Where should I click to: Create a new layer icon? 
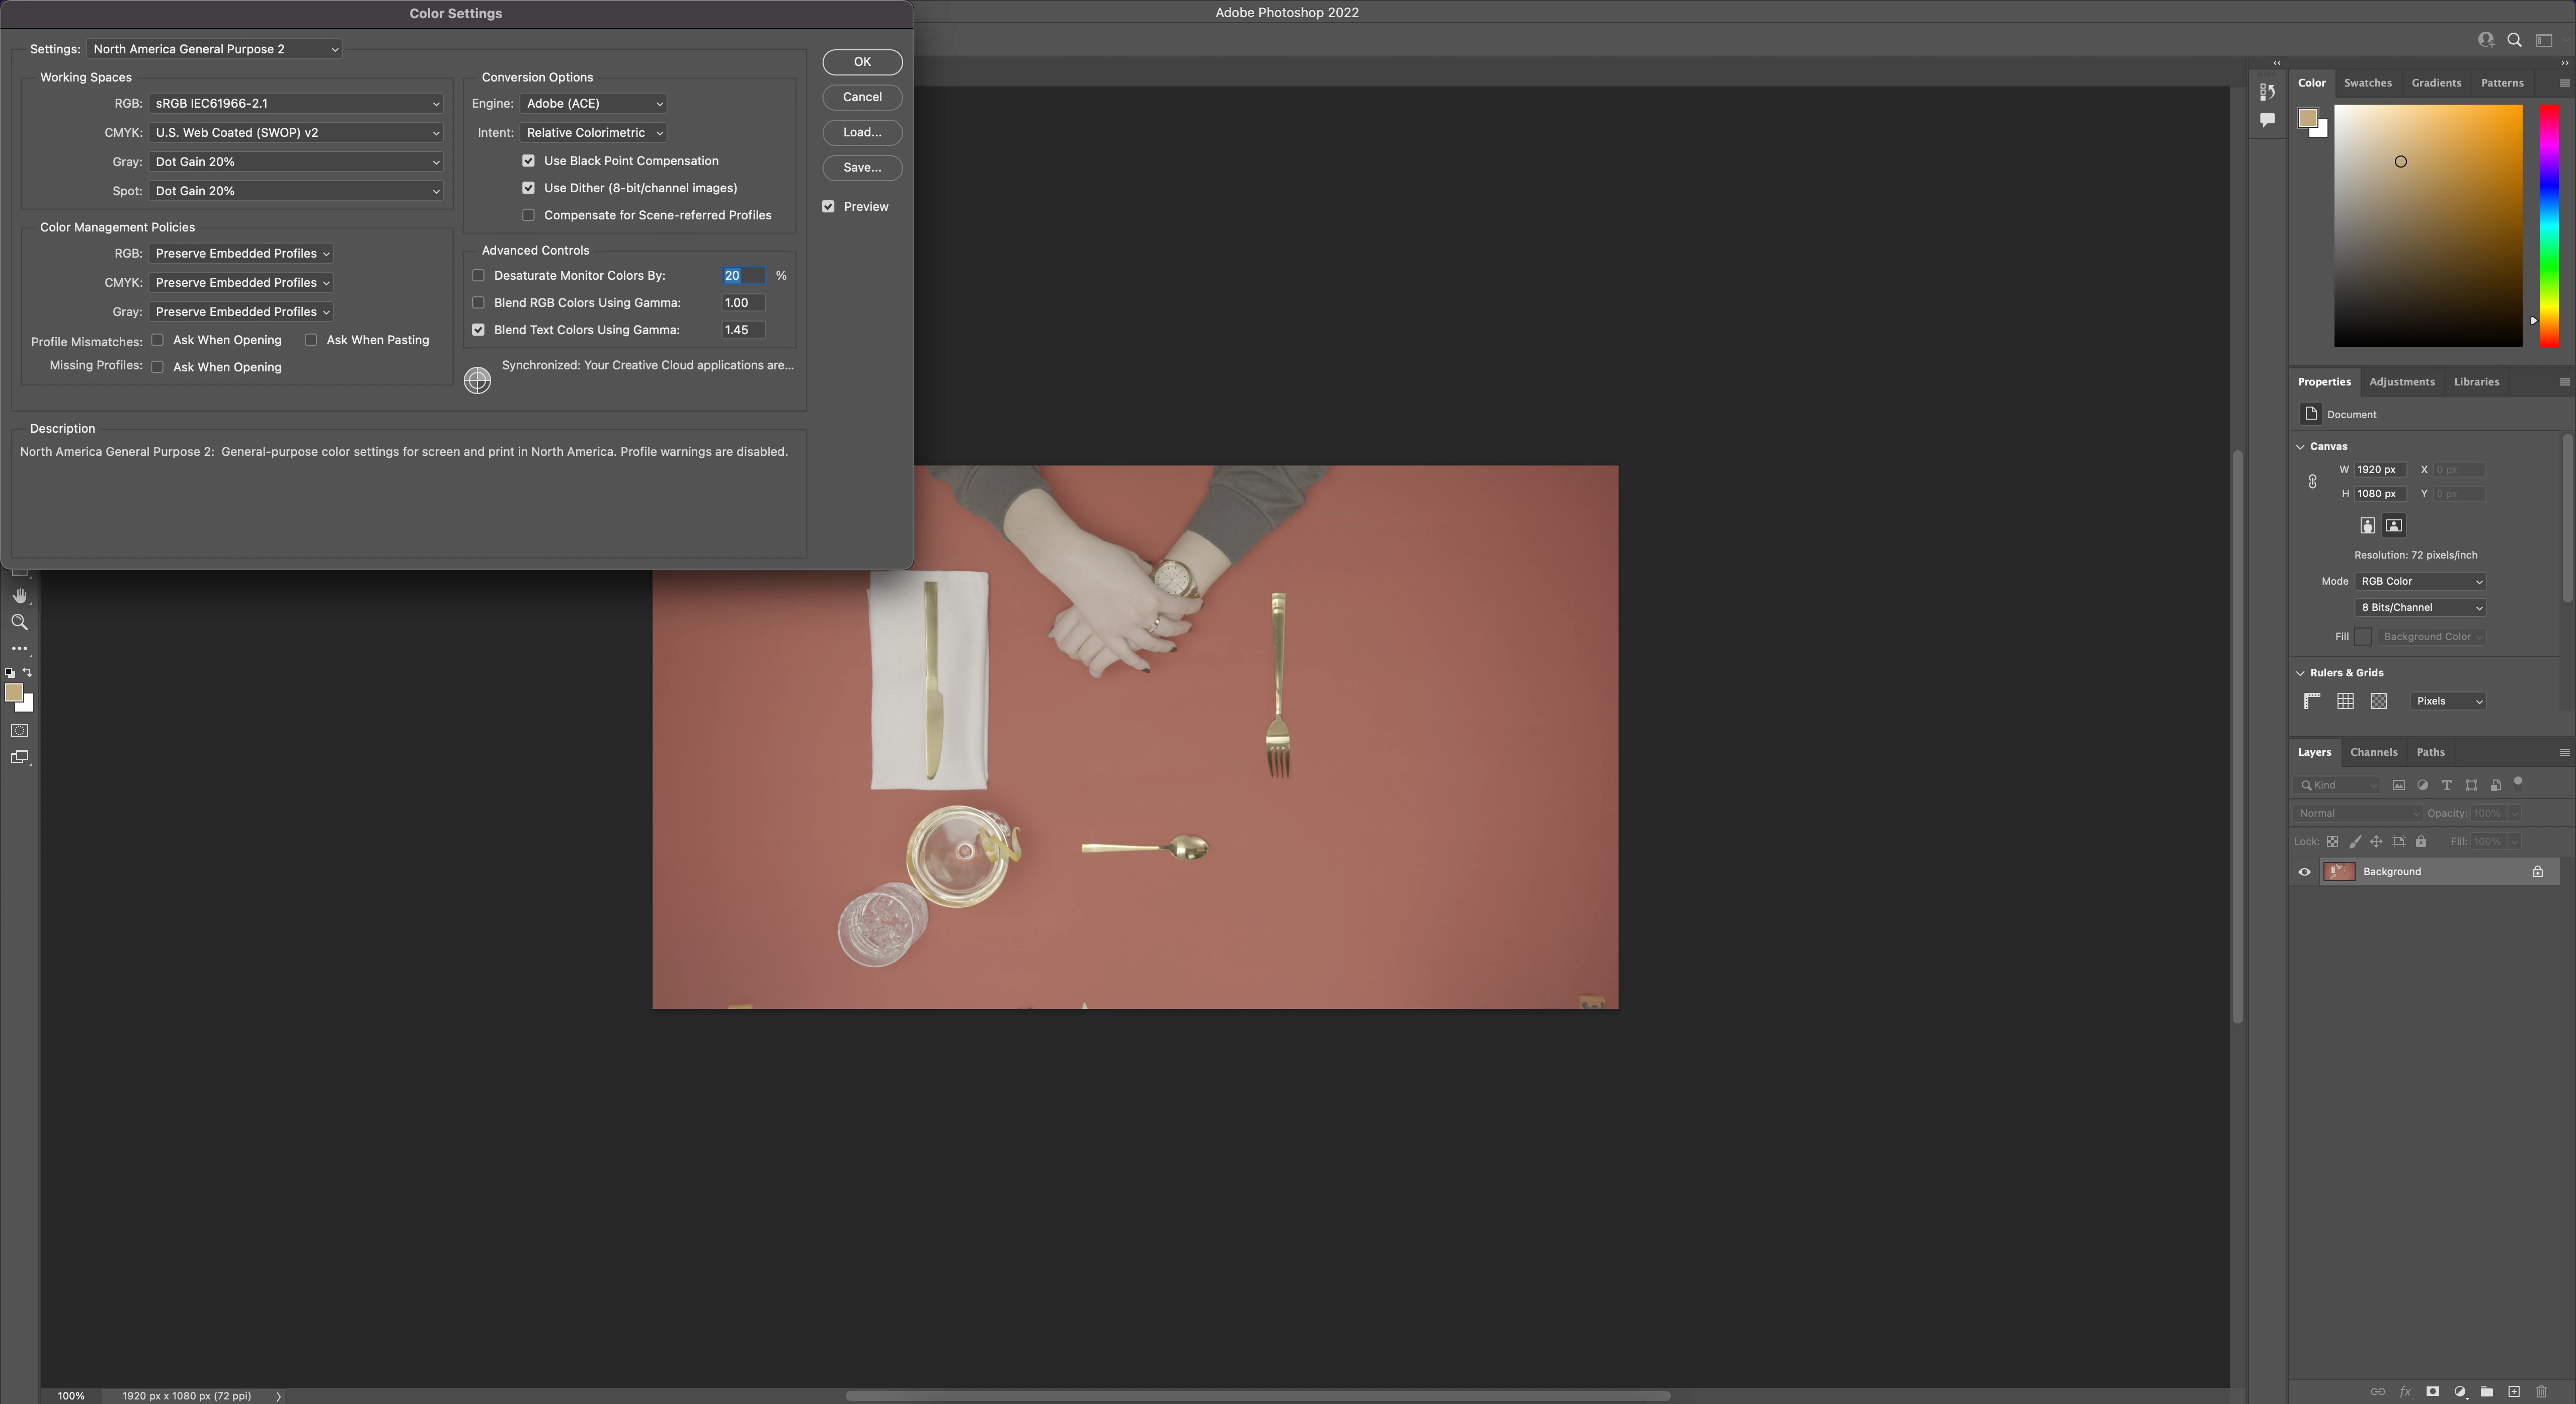point(2514,1392)
